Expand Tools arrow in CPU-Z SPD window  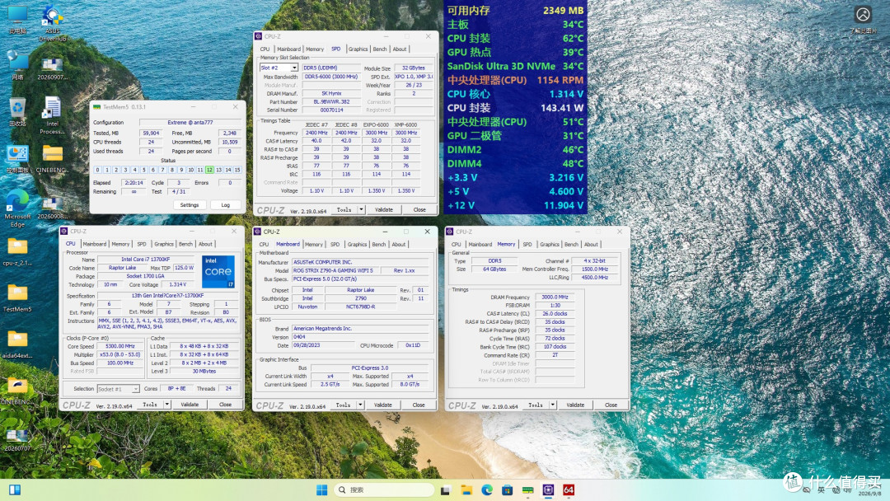click(361, 209)
